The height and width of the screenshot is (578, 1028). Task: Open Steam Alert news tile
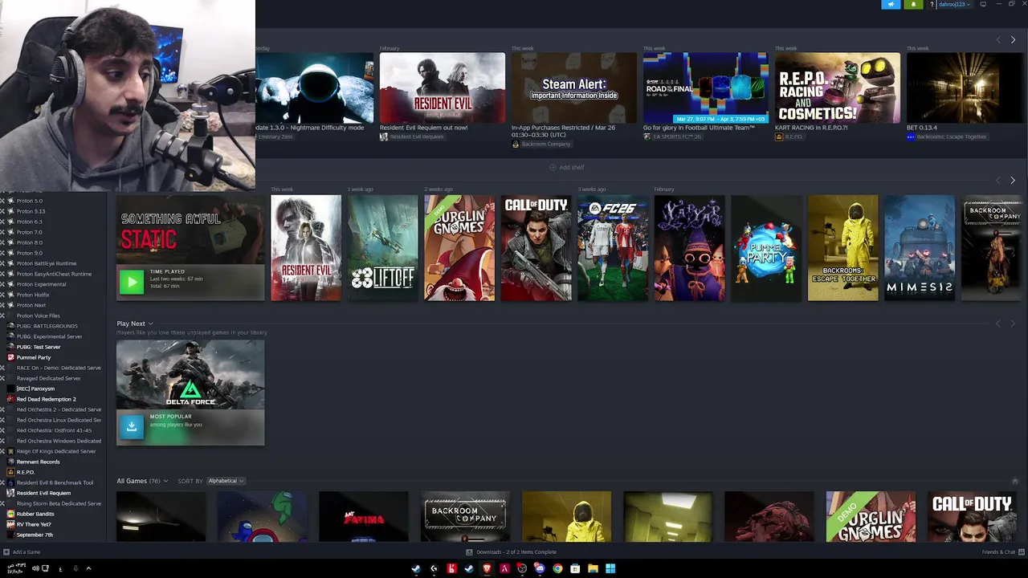pyautogui.click(x=574, y=88)
